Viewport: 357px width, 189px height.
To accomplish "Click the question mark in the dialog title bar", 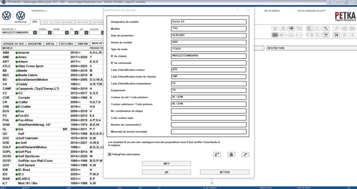I will click(x=237, y=10).
